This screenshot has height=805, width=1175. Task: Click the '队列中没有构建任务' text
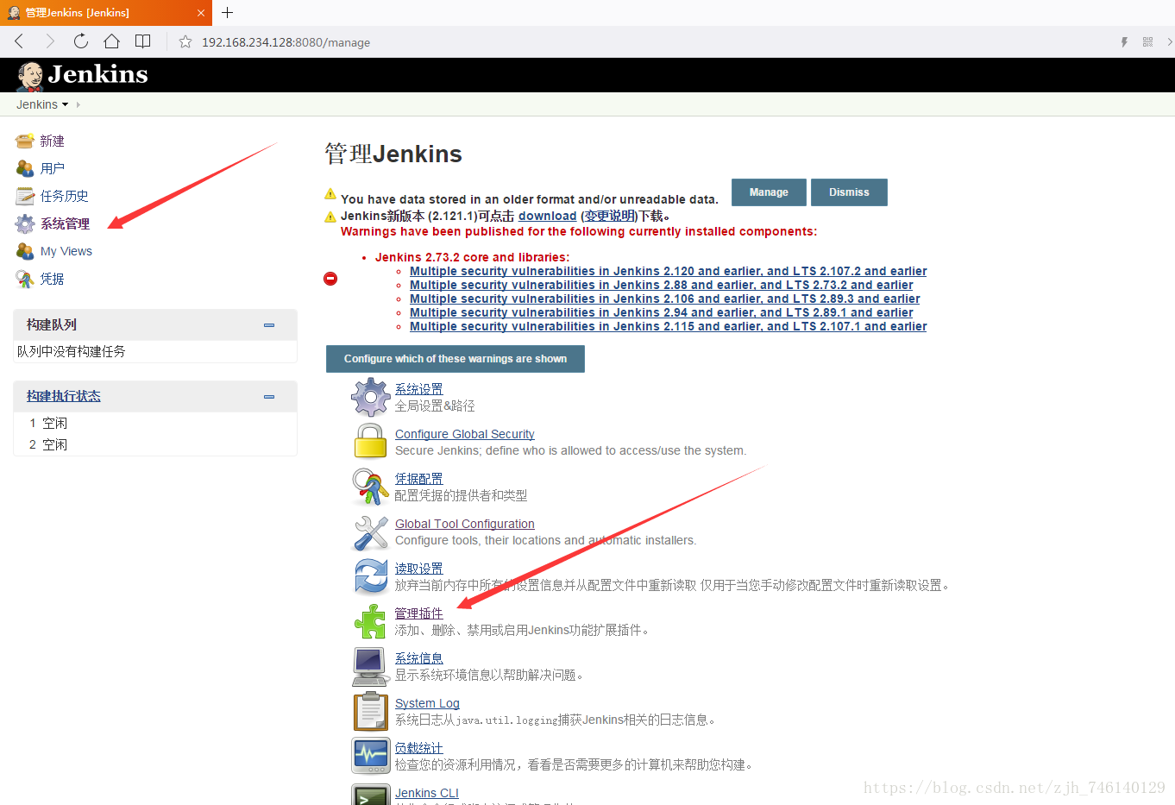pos(72,351)
